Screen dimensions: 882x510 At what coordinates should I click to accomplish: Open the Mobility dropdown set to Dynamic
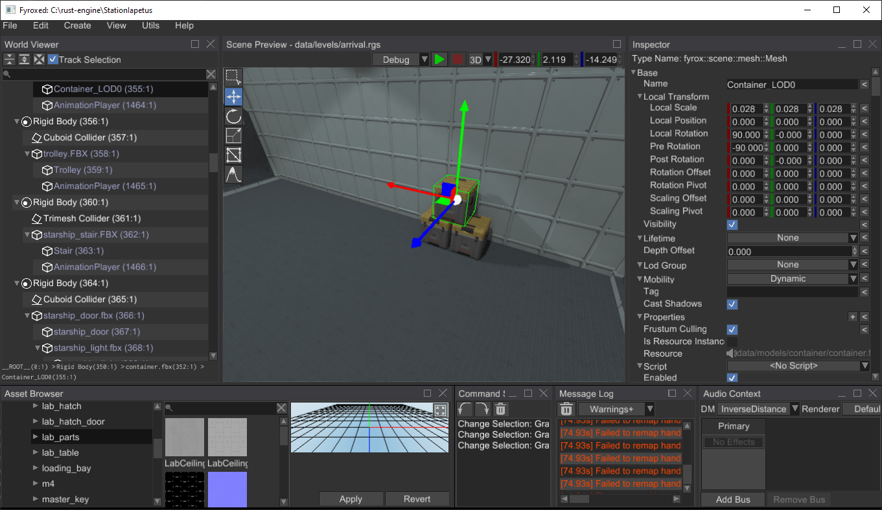792,278
